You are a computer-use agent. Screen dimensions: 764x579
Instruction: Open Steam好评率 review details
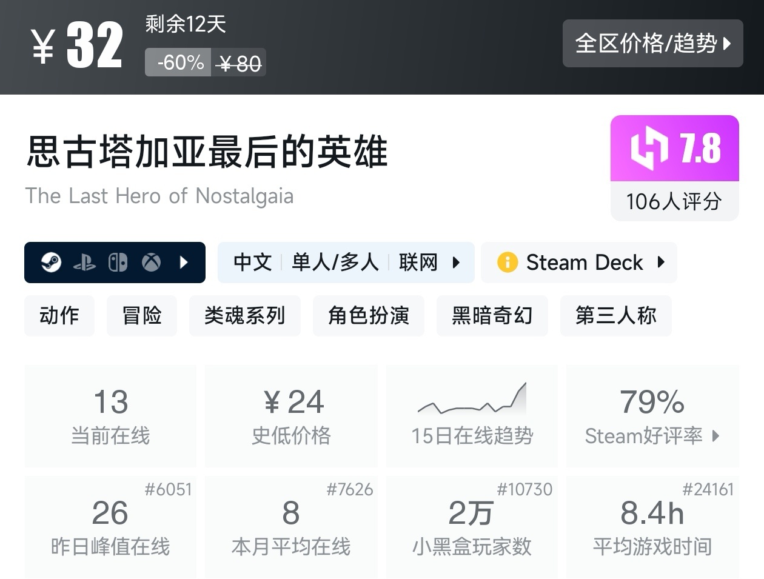[x=652, y=415]
